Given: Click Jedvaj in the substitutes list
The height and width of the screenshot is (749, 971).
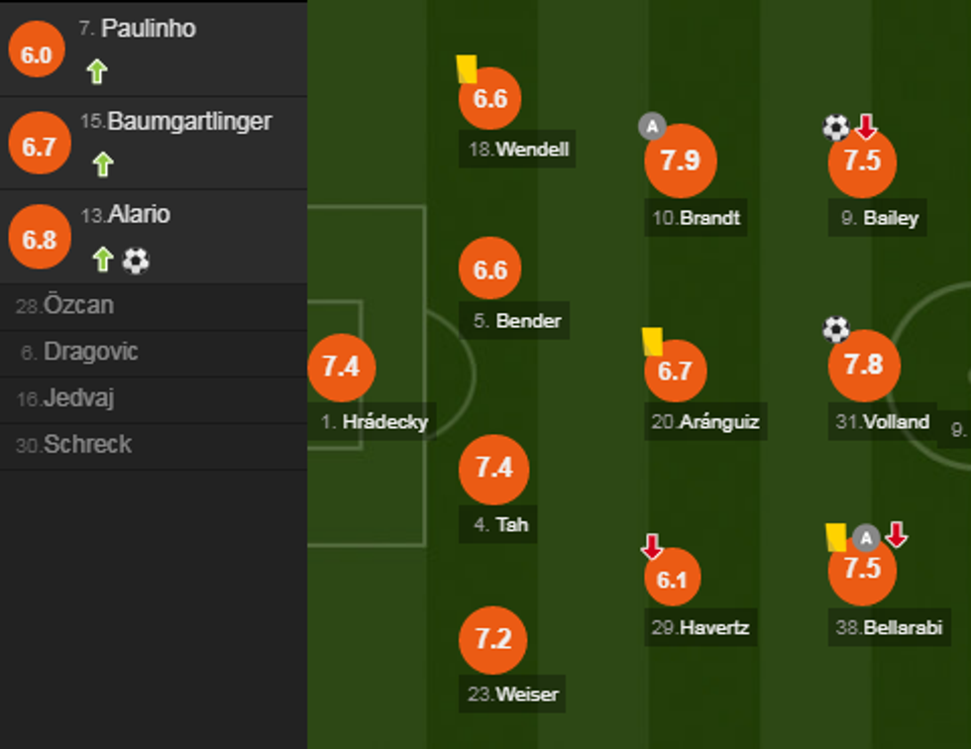Looking at the screenshot, I should pos(78,398).
